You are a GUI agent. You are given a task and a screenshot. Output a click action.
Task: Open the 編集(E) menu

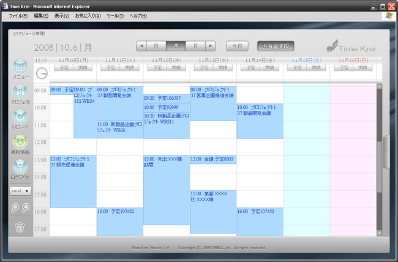coord(41,16)
